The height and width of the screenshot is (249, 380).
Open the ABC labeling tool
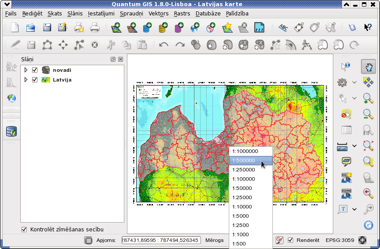click(x=283, y=27)
